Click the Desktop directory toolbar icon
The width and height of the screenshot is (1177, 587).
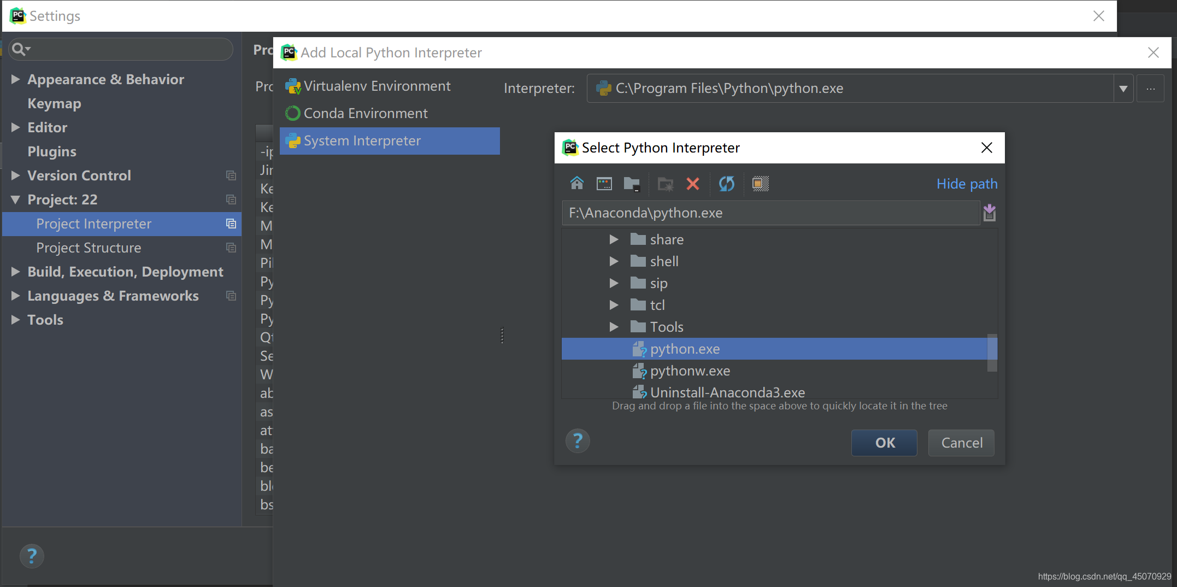tap(604, 184)
